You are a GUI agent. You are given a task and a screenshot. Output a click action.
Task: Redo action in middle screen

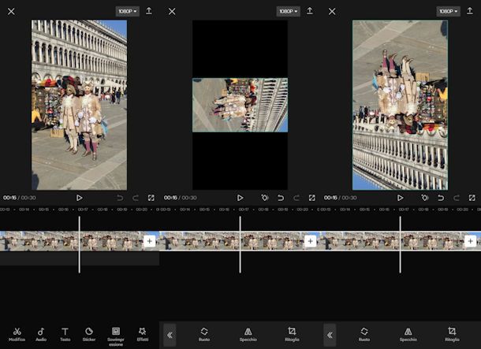pos(296,198)
